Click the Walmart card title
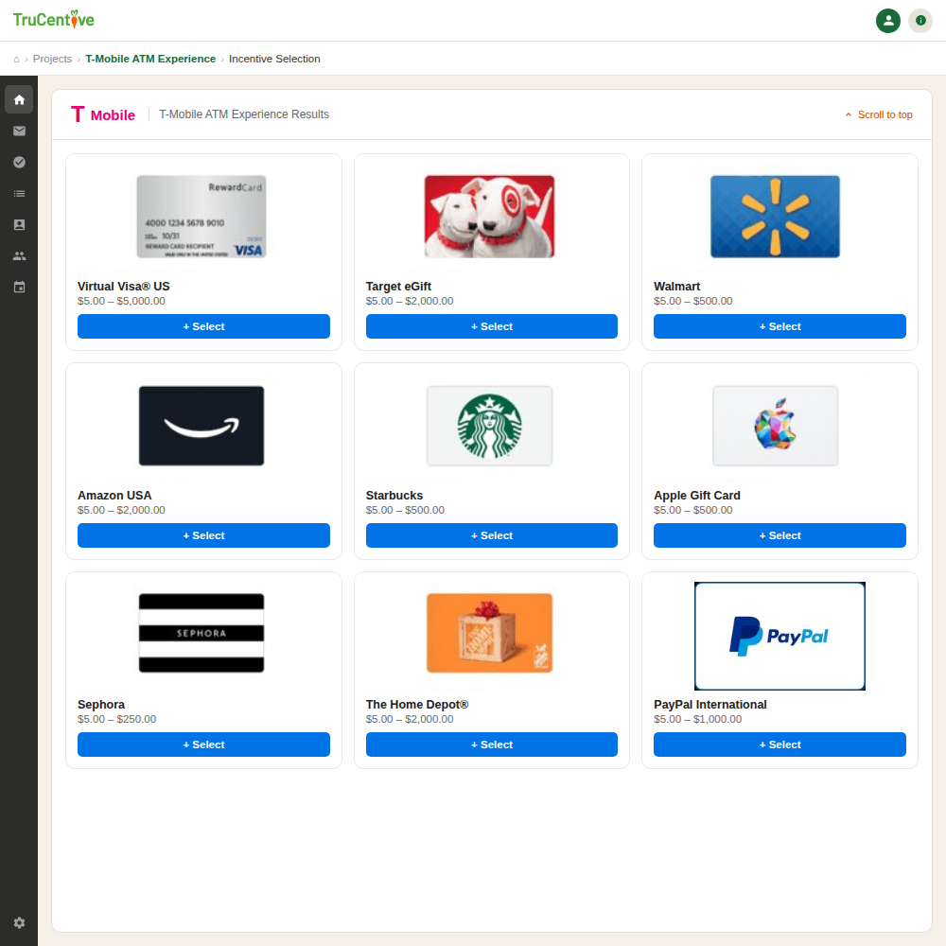 pyautogui.click(x=677, y=287)
